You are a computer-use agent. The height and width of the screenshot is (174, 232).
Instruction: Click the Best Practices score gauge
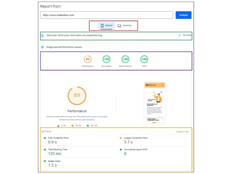click(125, 59)
